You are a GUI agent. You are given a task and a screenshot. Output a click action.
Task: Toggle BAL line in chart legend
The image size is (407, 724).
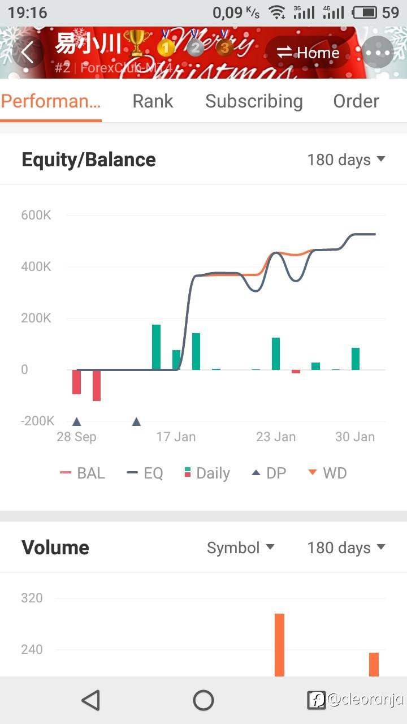83,473
